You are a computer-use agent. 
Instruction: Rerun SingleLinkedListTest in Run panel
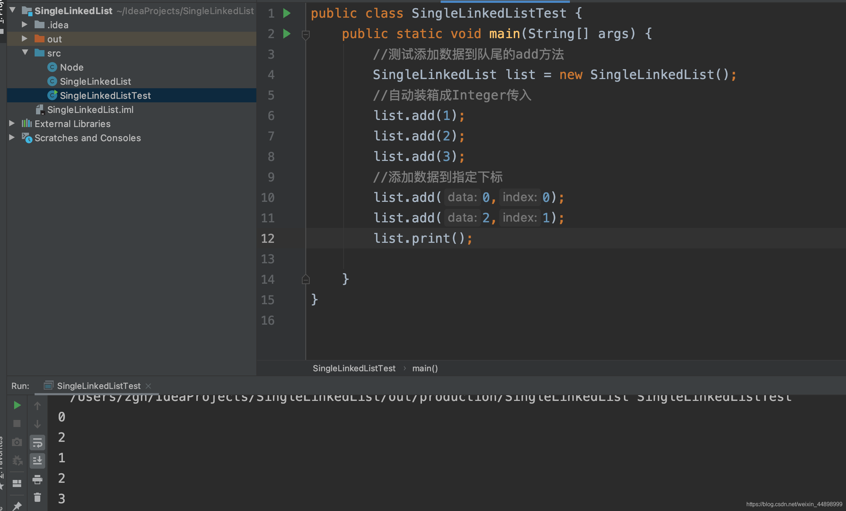[x=17, y=405]
